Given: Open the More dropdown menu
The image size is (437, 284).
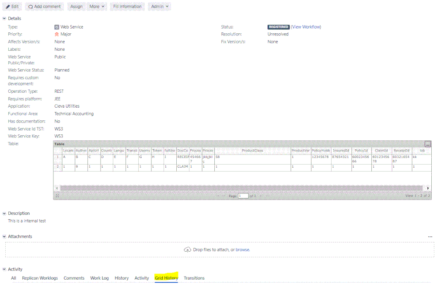Looking at the screenshot, I should tap(97, 7).
